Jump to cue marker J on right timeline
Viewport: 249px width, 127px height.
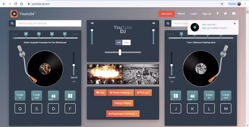click(181, 34)
